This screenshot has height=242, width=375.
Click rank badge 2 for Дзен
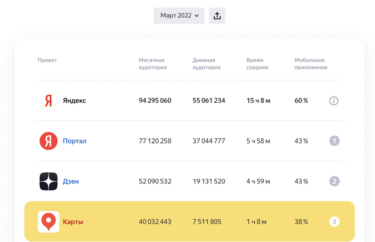coord(334,181)
